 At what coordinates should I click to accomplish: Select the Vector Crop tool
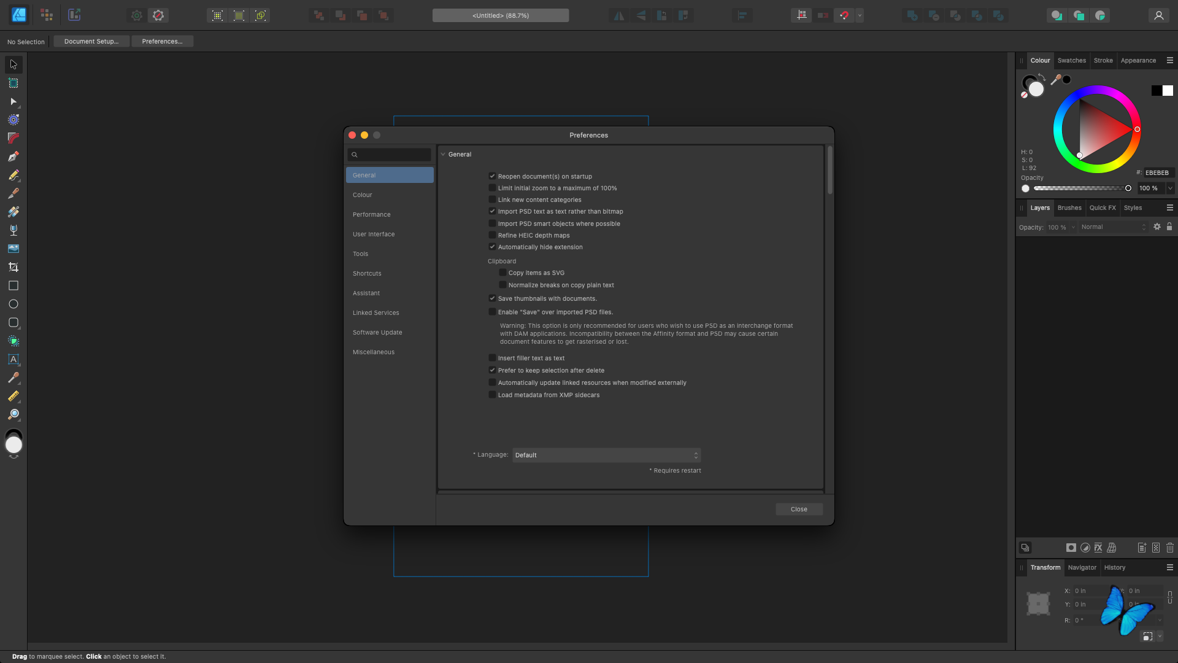click(13, 267)
